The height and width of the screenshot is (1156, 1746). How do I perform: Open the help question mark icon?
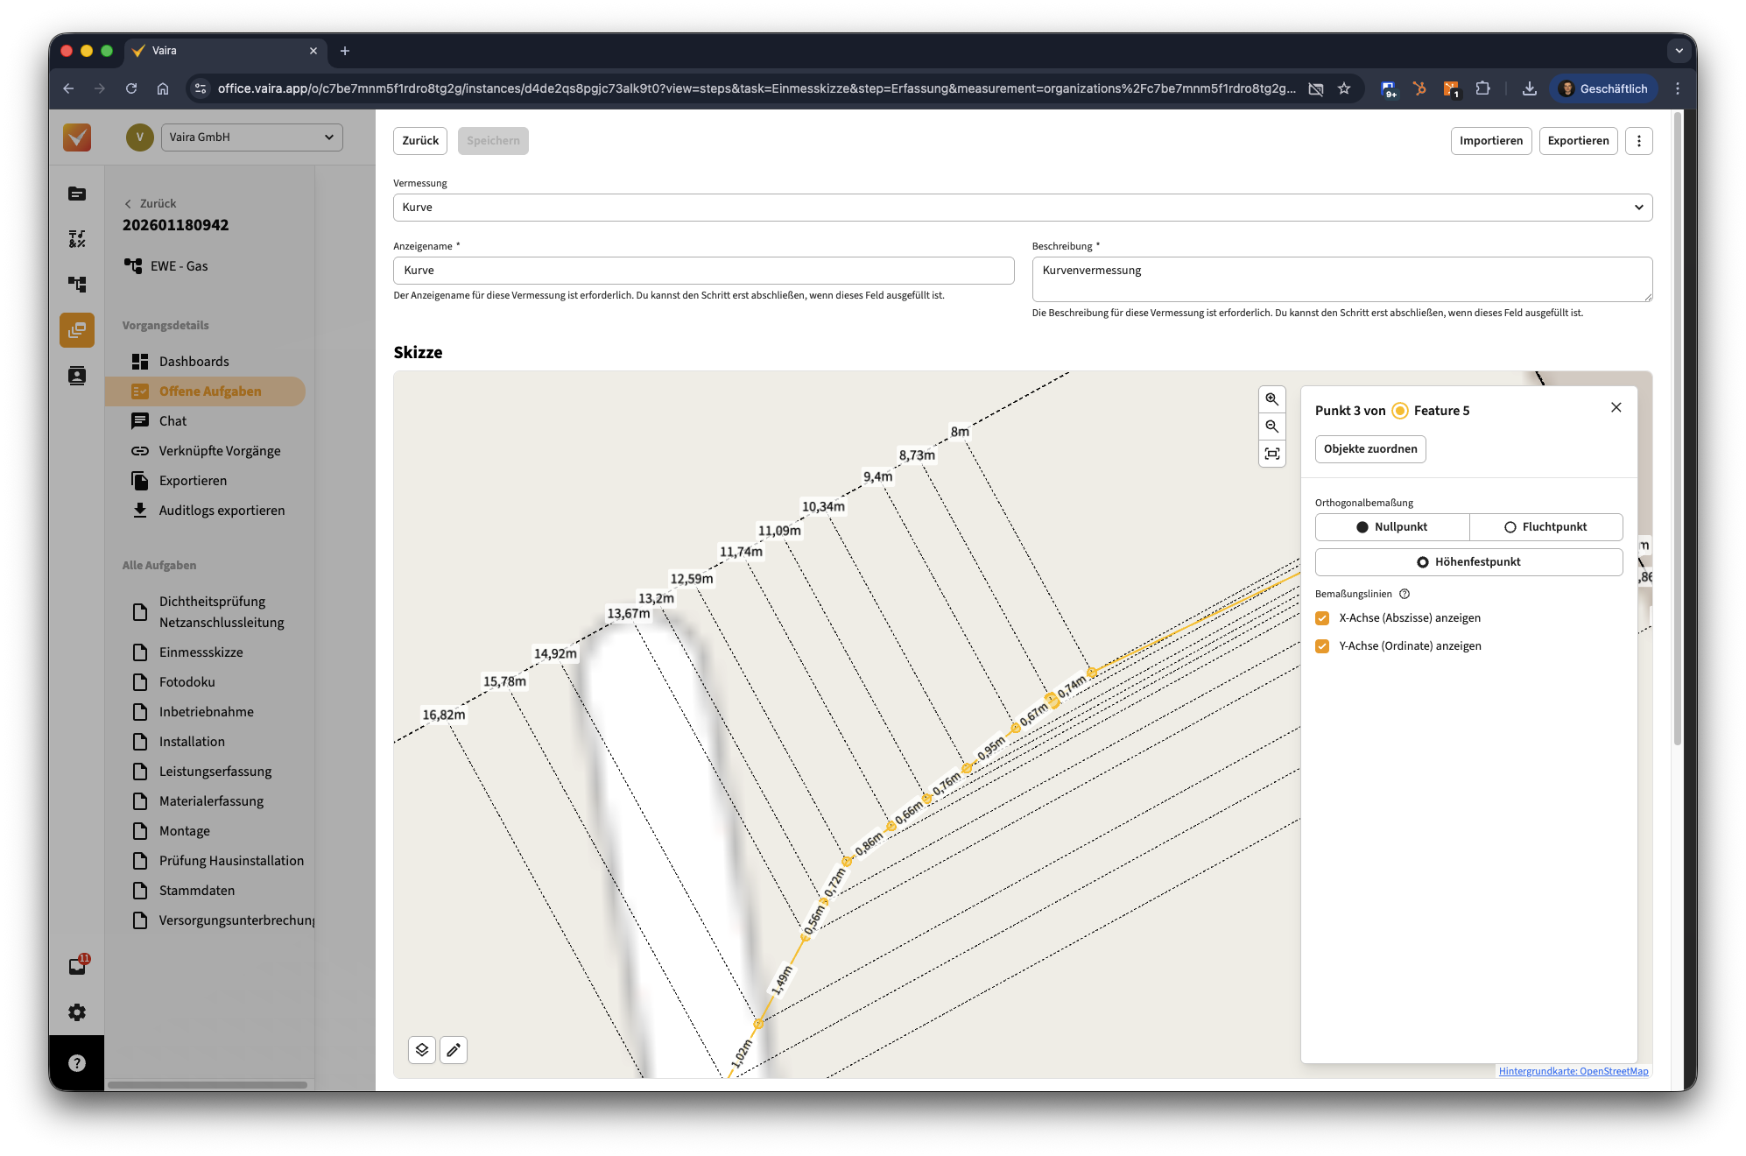click(x=77, y=1063)
